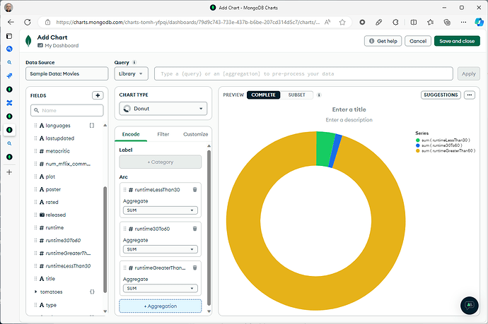Viewport: 488px width, 324px height.
Task: Toggle the runtimeGreaterThan60 series in legend
Action: 446,150
